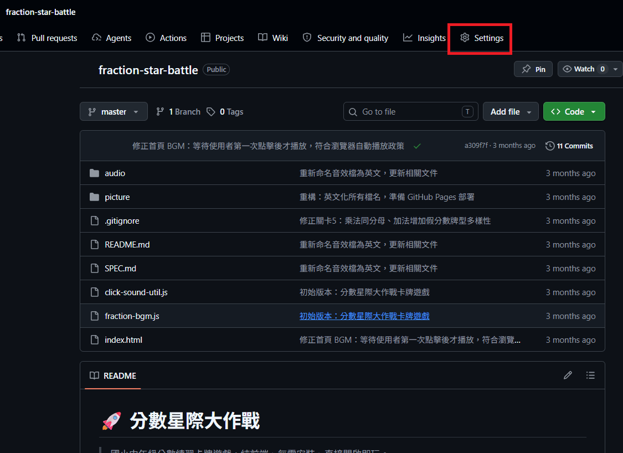The width and height of the screenshot is (623, 453).
Task: Click the pin icon in Pin button
Action: click(x=526, y=69)
